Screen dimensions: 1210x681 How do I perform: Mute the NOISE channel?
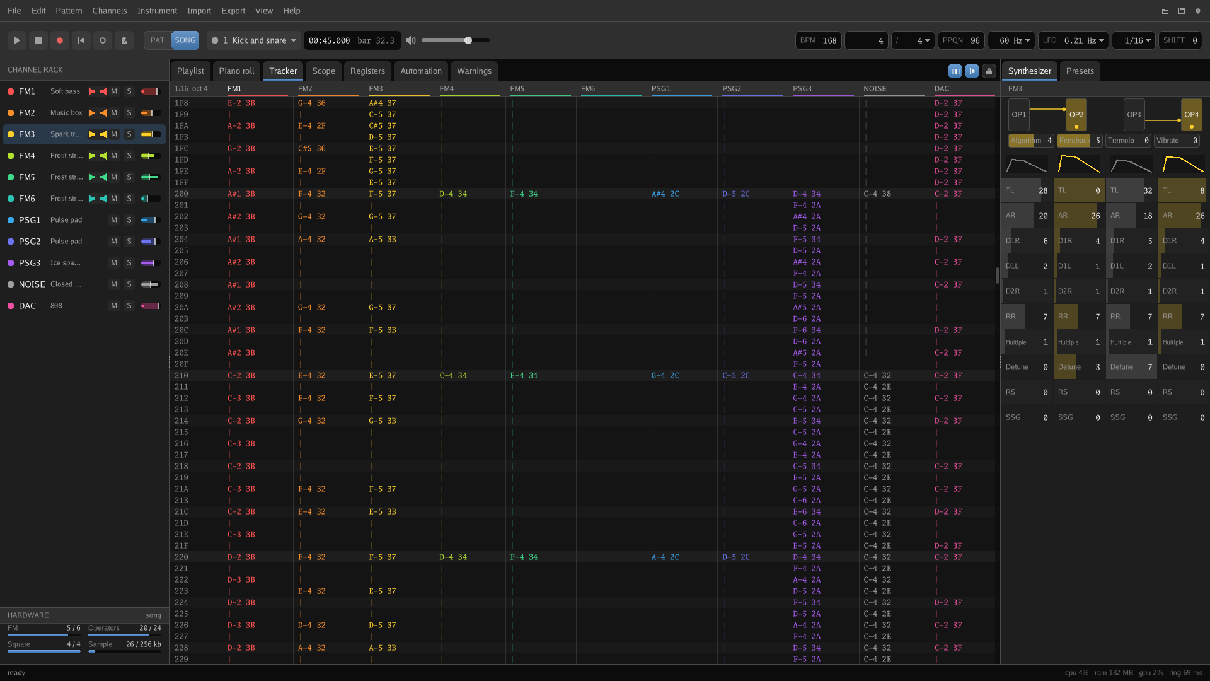pos(114,284)
